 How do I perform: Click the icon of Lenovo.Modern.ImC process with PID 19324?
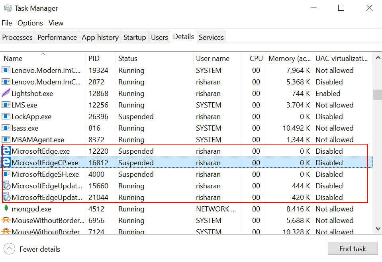(x=6, y=70)
